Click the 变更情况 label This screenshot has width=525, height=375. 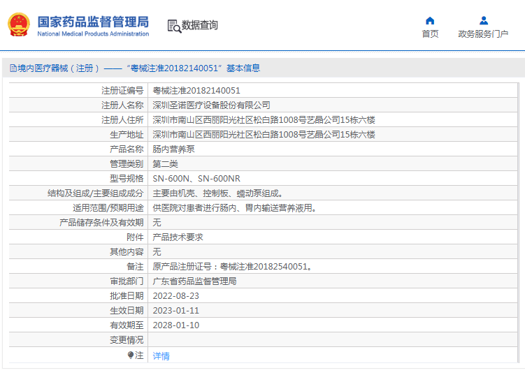click(127, 340)
